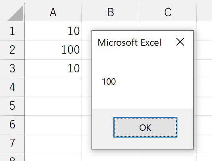
Task: Select row 2 header
Action: tap(12, 50)
